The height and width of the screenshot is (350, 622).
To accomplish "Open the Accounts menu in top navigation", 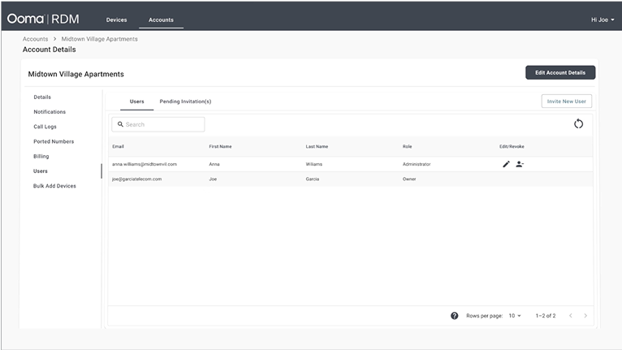I will (x=161, y=19).
